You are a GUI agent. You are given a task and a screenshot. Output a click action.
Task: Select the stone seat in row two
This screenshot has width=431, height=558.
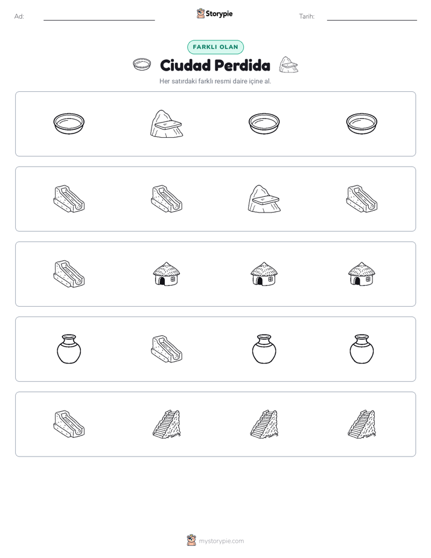click(264, 199)
